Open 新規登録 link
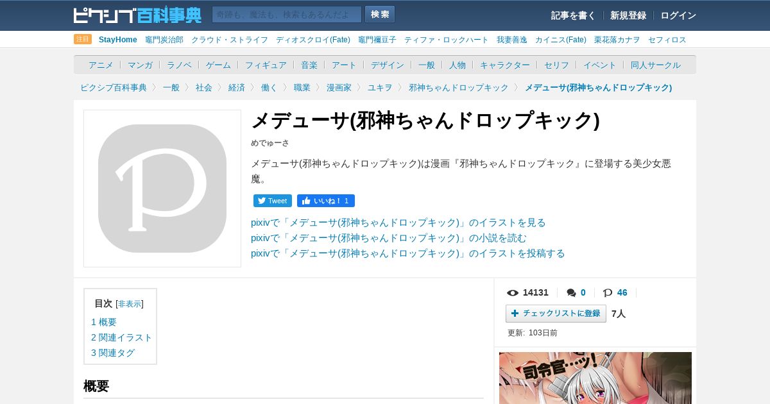Screen dimensions: 770x404 pos(628,15)
